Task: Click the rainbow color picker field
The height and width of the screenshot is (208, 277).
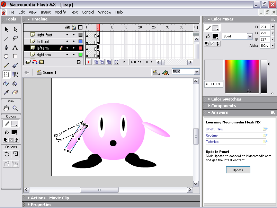Action: (x=242, y=76)
